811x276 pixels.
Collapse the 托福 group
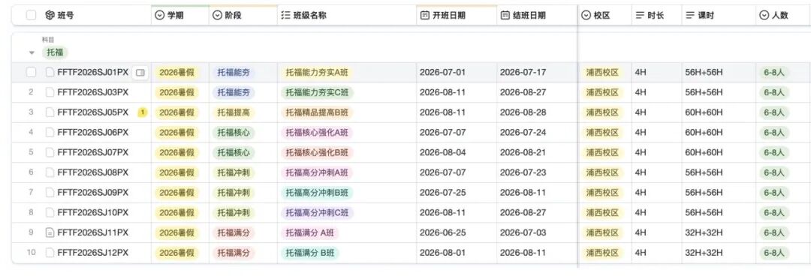click(x=32, y=52)
